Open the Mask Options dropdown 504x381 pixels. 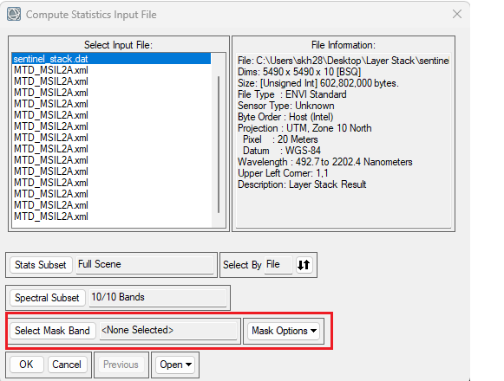pos(284,331)
